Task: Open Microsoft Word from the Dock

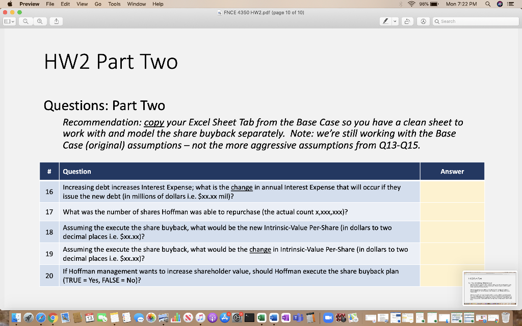Action: [x=274, y=318]
